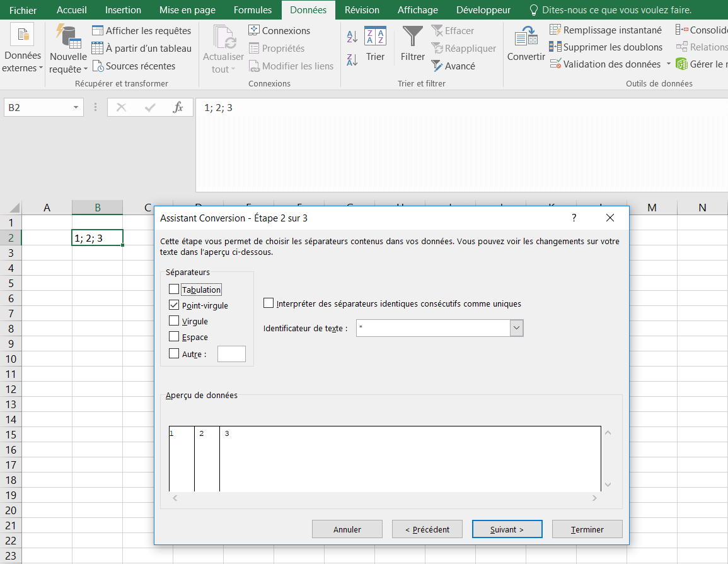The height and width of the screenshot is (564, 728).
Task: Click Modifier les liens
Action: tap(291, 66)
